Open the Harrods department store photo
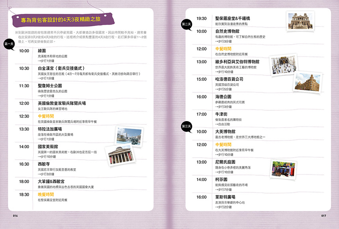This screenshot has height=229, width=339. point(307,82)
